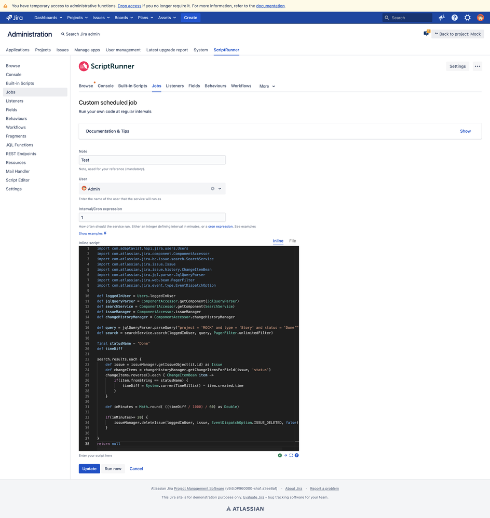Switch to the File script tab
This screenshot has height=518, width=490.
point(293,241)
